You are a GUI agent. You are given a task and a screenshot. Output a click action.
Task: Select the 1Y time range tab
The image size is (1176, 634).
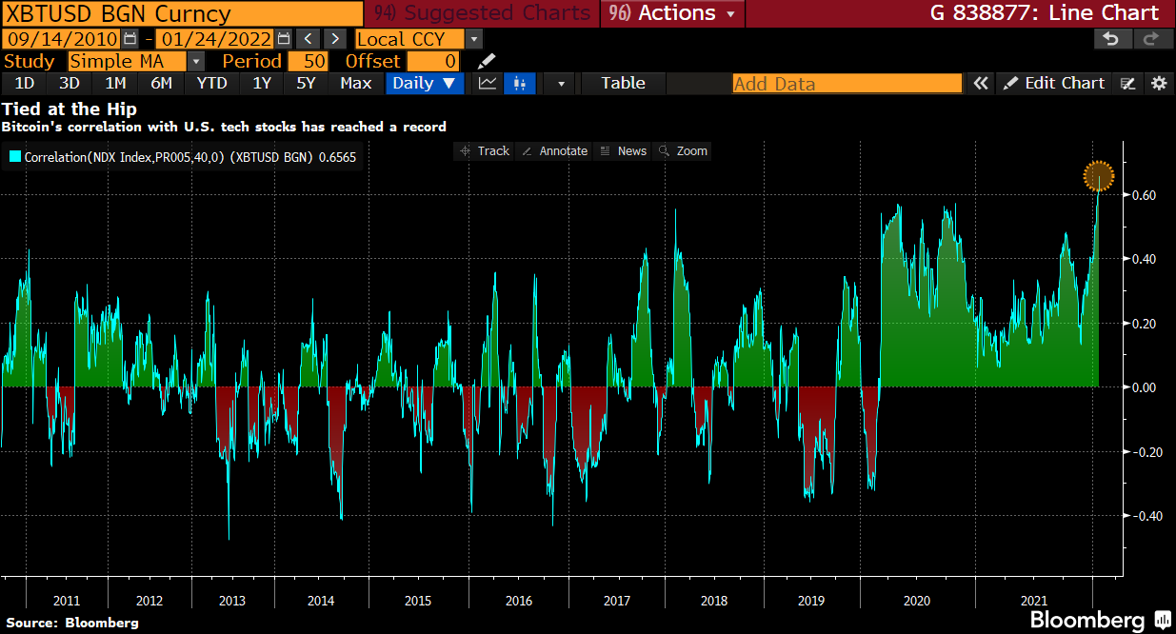coord(262,83)
